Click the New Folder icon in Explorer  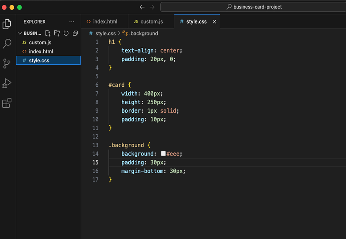[57, 33]
